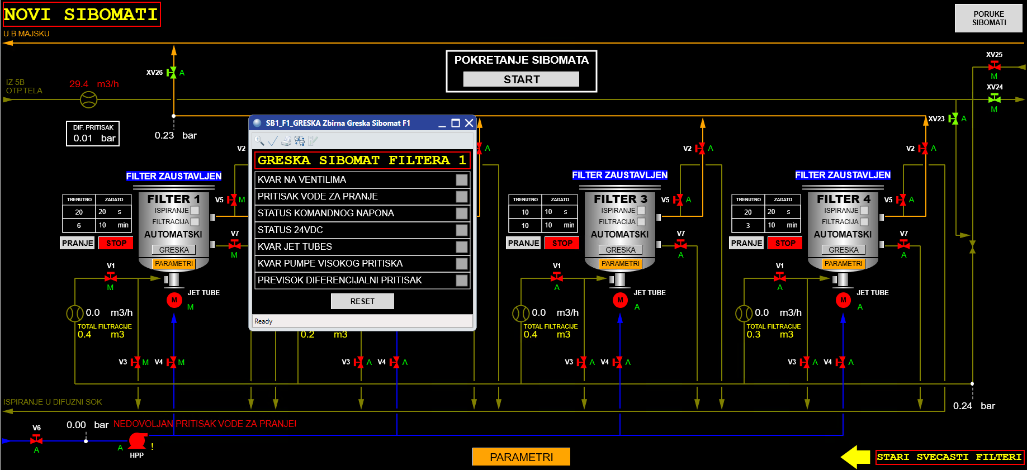Click valve V1 below Filter 4
This screenshot has width=1027, height=470.
779,277
